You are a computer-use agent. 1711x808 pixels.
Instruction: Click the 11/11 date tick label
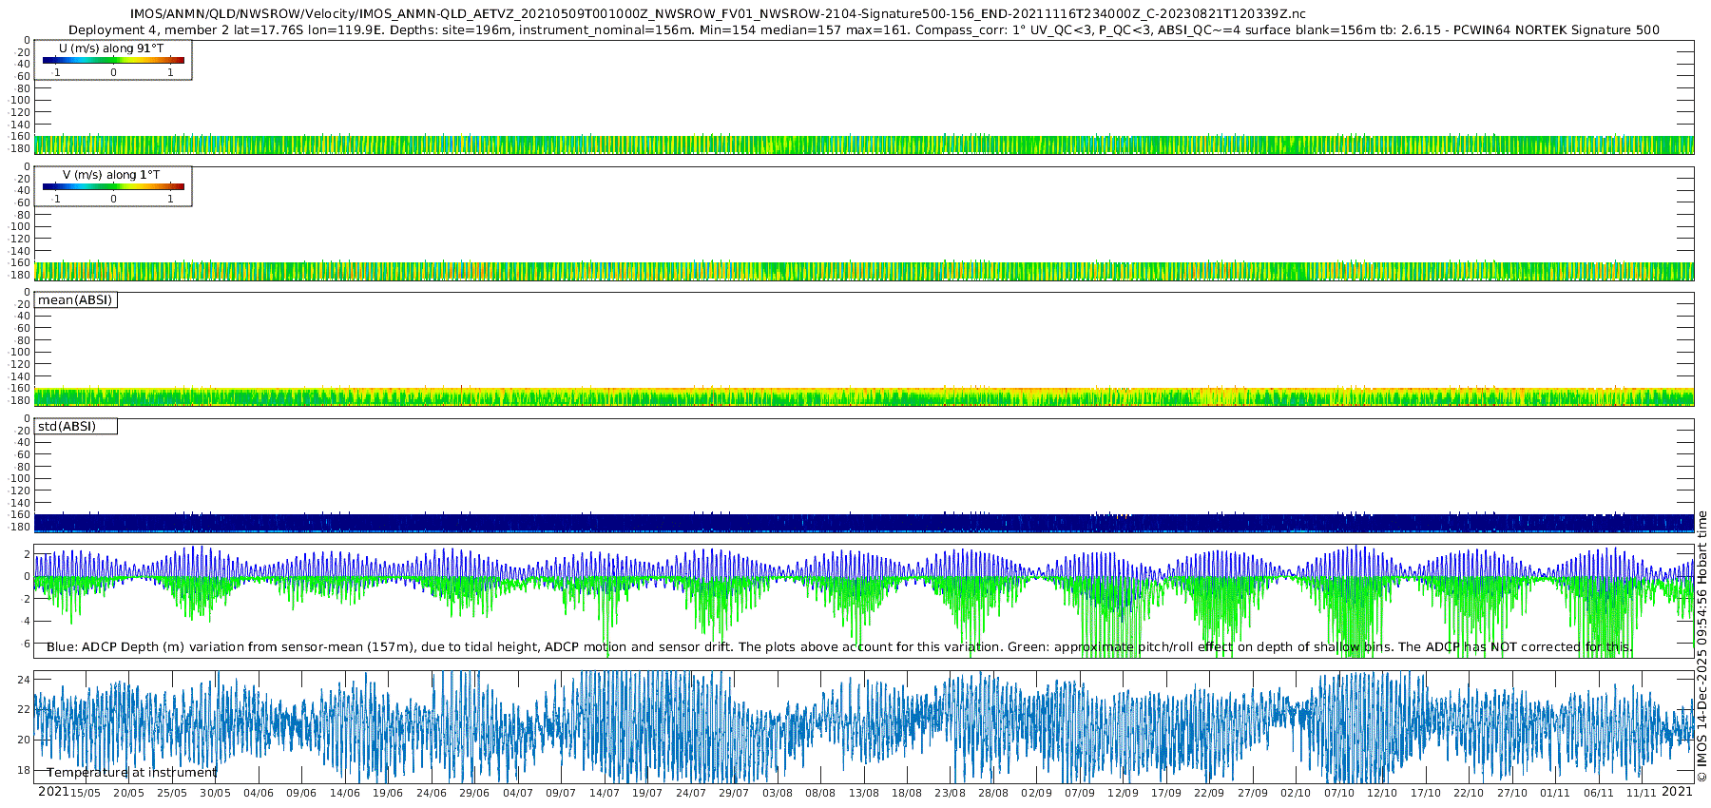pyautogui.click(x=1642, y=793)
